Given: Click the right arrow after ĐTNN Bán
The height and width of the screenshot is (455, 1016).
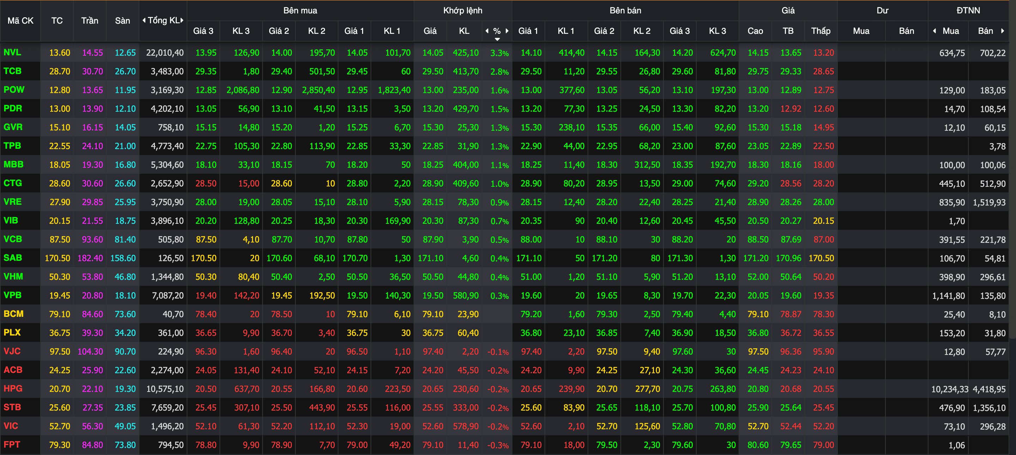Looking at the screenshot, I should (1002, 31).
